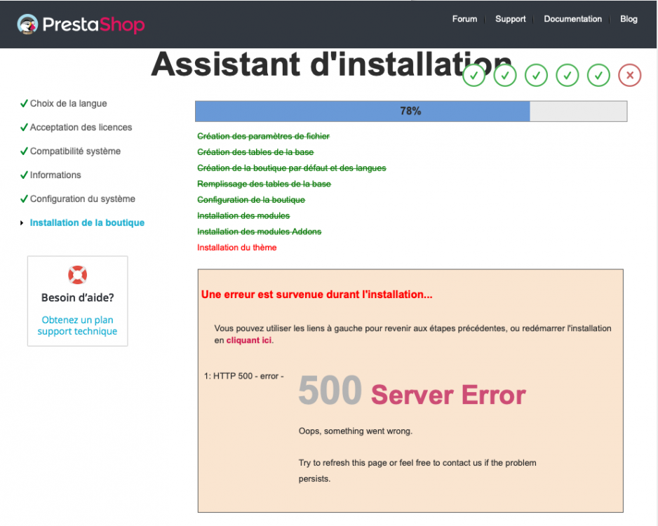The height and width of the screenshot is (526, 658).
Task: Click the PrestaShop wordmark in the header
Action: 93,25
